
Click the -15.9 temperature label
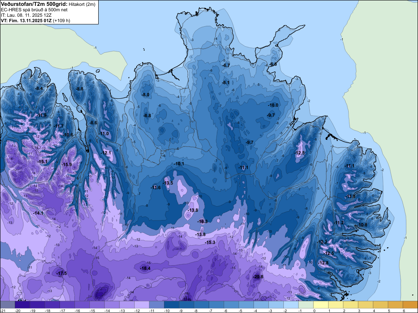pyautogui.click(x=66, y=164)
